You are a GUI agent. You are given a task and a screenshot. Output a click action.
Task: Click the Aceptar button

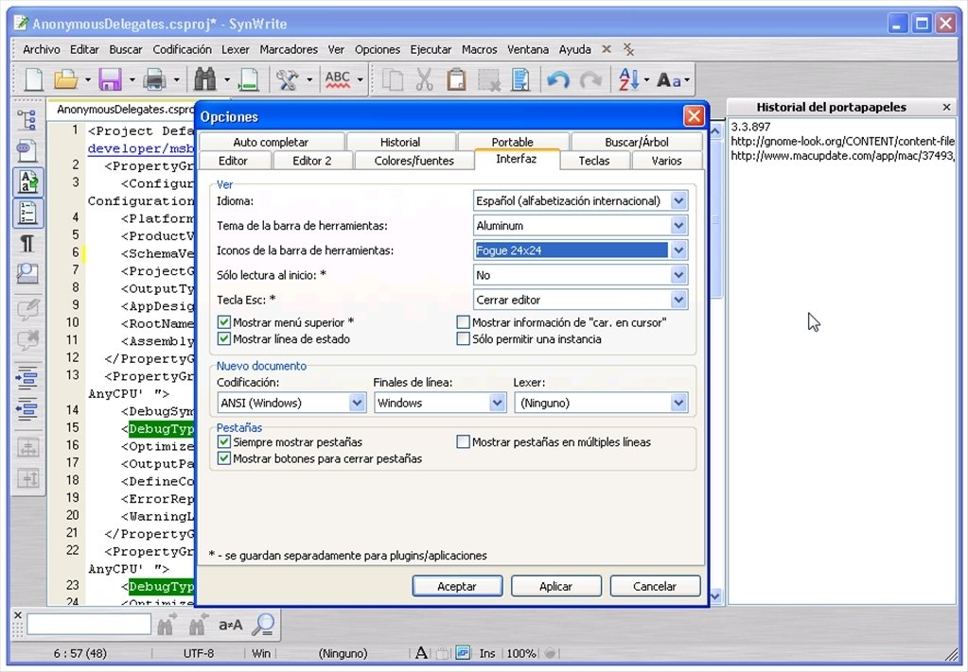(x=457, y=586)
